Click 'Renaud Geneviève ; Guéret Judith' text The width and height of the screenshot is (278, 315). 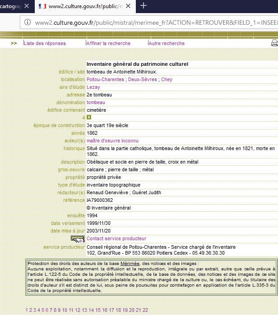point(124,192)
